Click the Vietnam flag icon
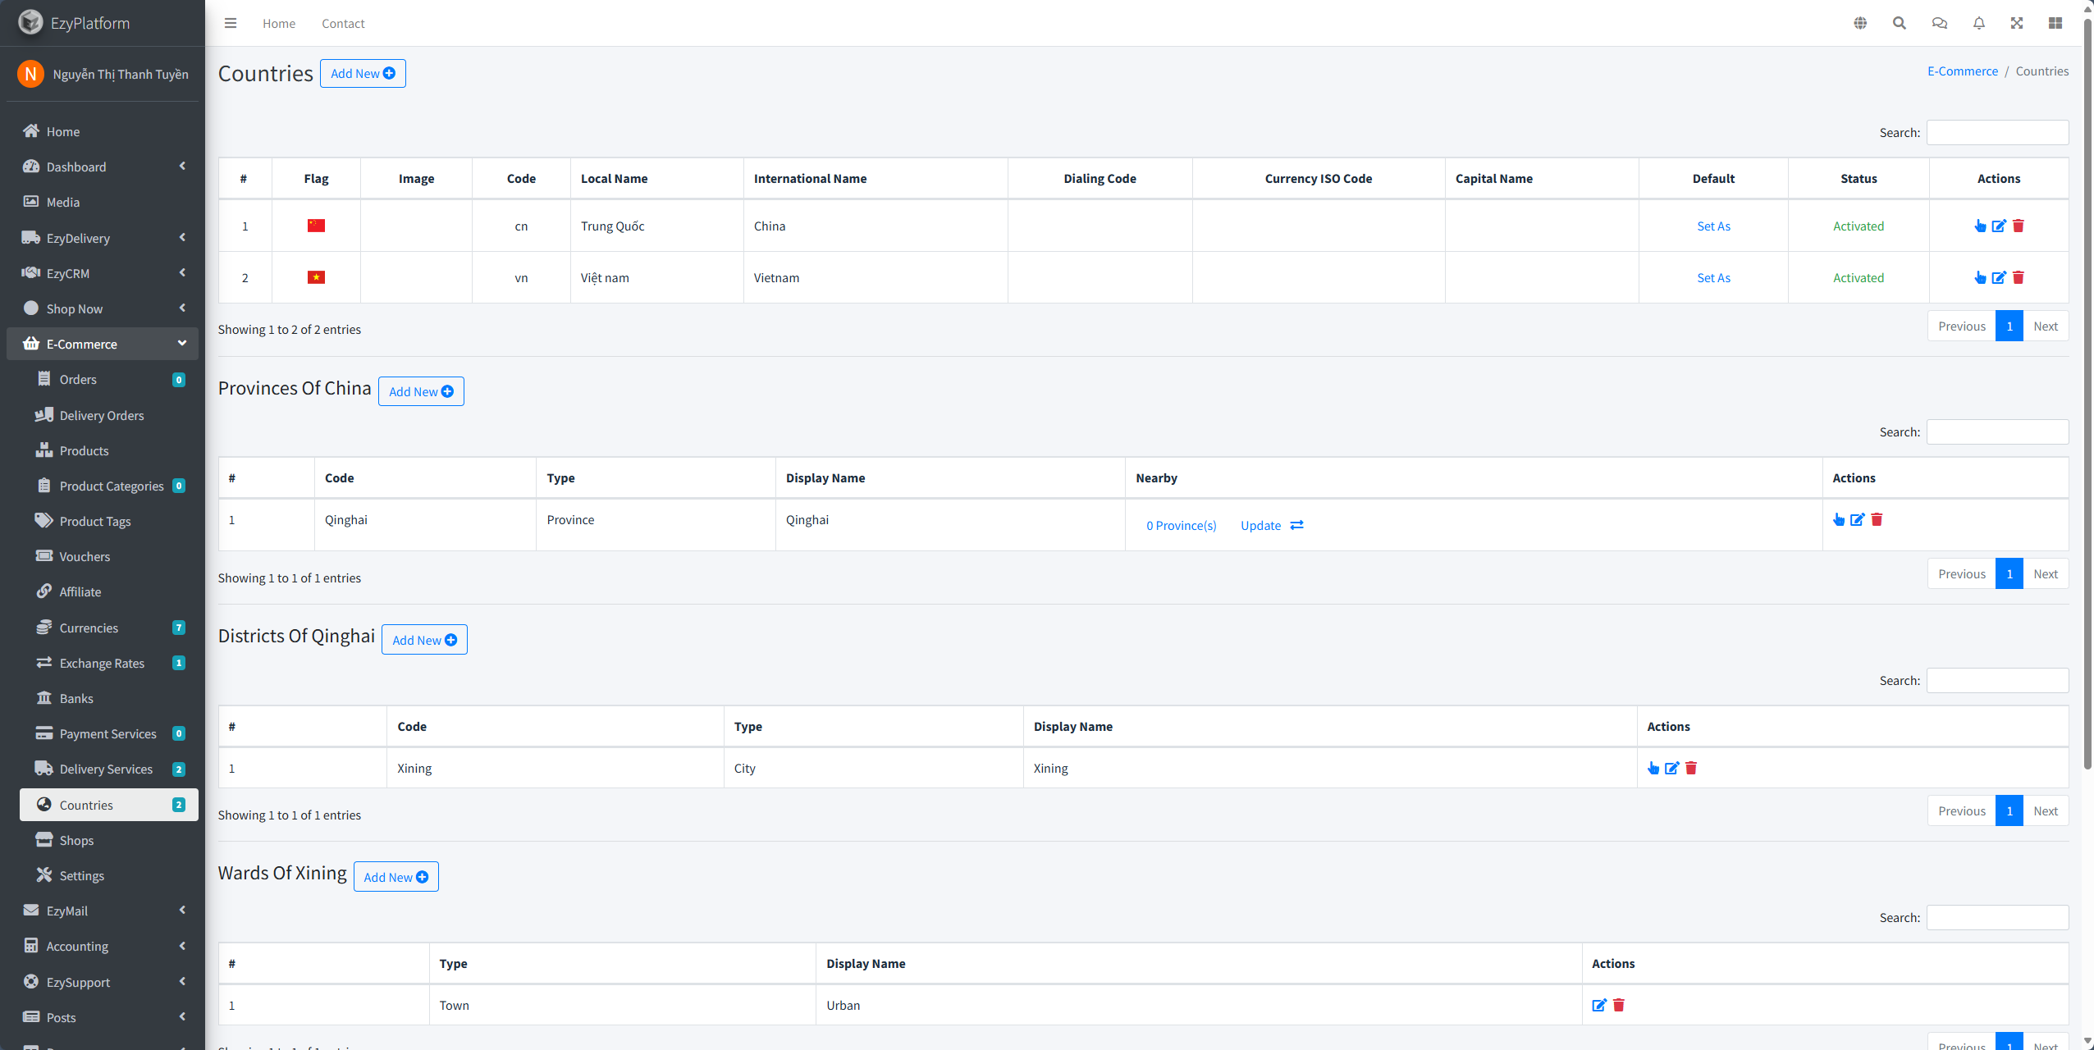The image size is (2094, 1050). (x=316, y=277)
